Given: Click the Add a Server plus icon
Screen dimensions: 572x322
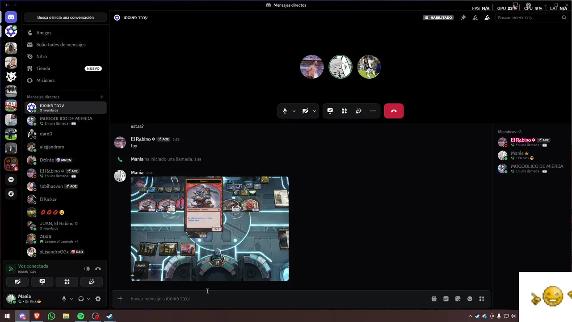Looking at the screenshot, I should point(11,179).
